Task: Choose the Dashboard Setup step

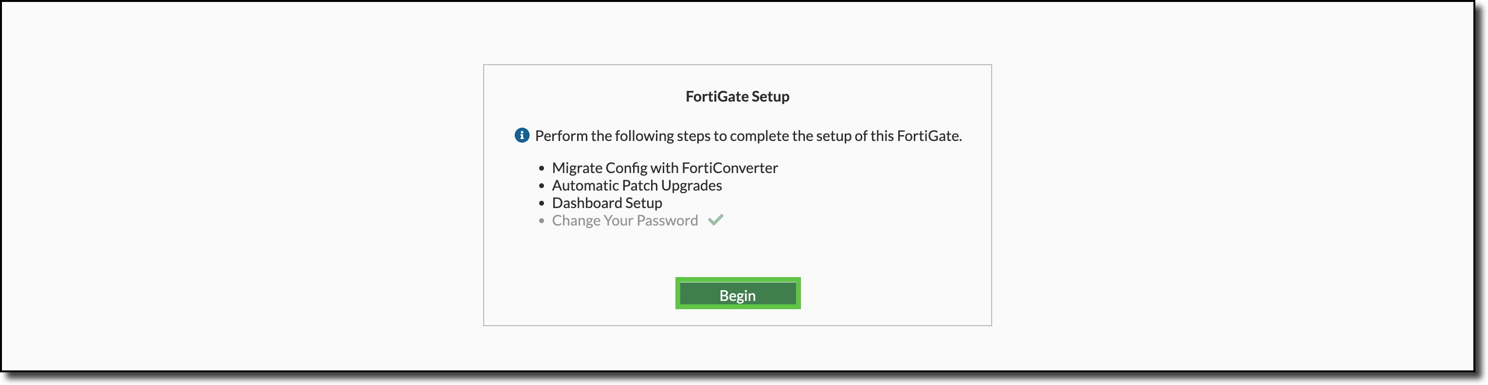Action: pyautogui.click(x=607, y=203)
